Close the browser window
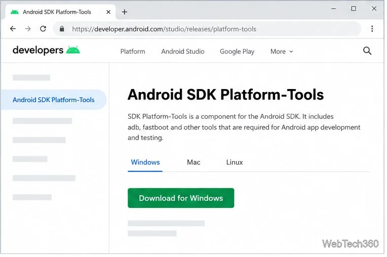The height and width of the screenshot is (257, 387). pyautogui.click(x=374, y=9)
